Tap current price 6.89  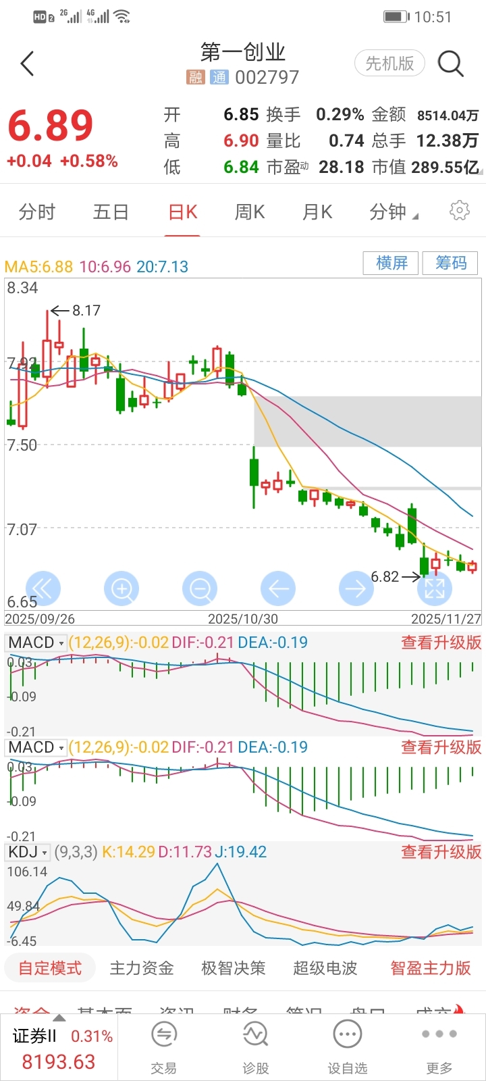pyautogui.click(x=51, y=126)
